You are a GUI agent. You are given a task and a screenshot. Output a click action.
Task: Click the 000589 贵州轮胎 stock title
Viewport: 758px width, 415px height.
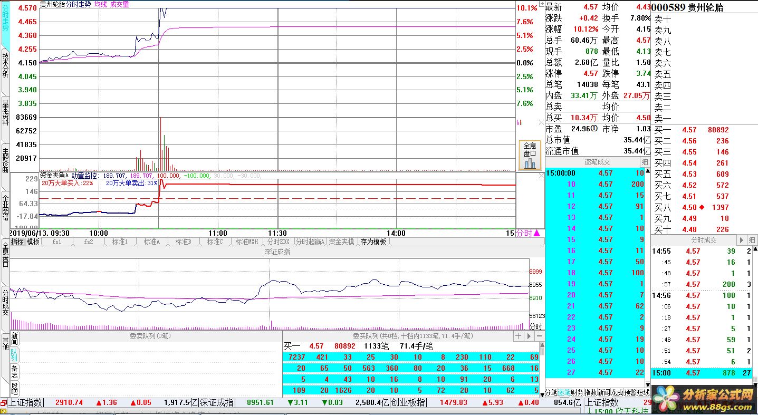(x=688, y=7)
